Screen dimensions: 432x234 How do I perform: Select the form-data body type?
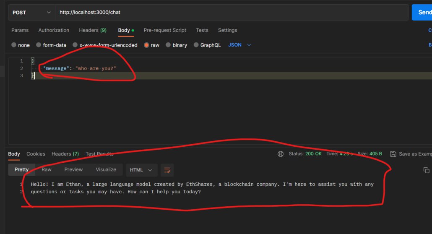point(51,45)
